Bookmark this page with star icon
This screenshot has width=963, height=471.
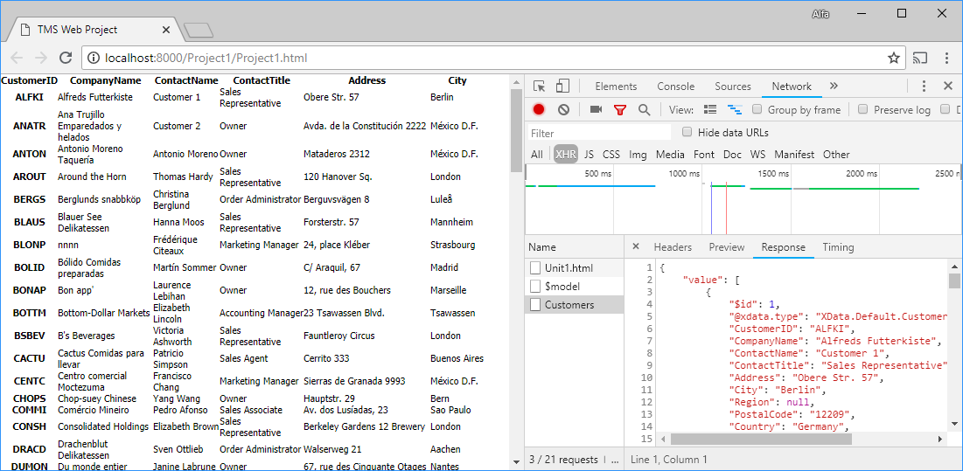[x=893, y=59]
